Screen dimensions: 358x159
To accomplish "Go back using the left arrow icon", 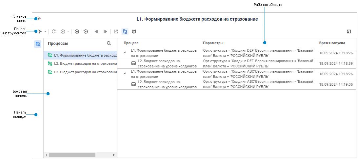I will [39, 19].
